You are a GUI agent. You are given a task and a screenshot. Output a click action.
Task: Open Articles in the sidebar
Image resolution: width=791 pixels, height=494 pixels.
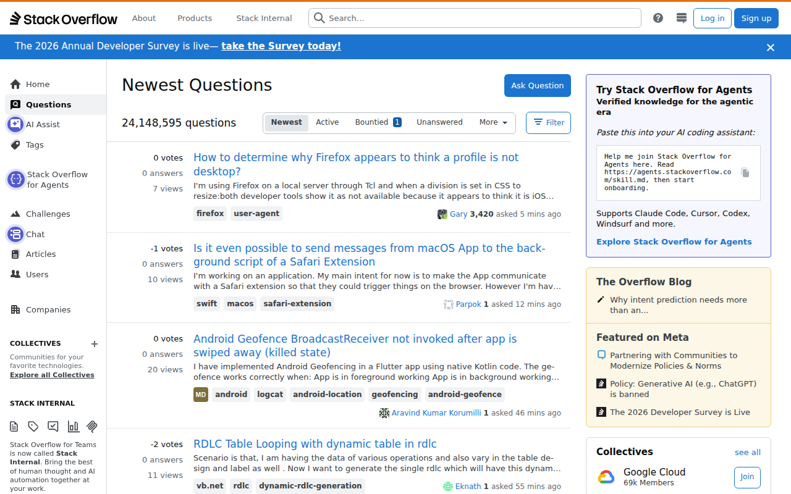56,254
